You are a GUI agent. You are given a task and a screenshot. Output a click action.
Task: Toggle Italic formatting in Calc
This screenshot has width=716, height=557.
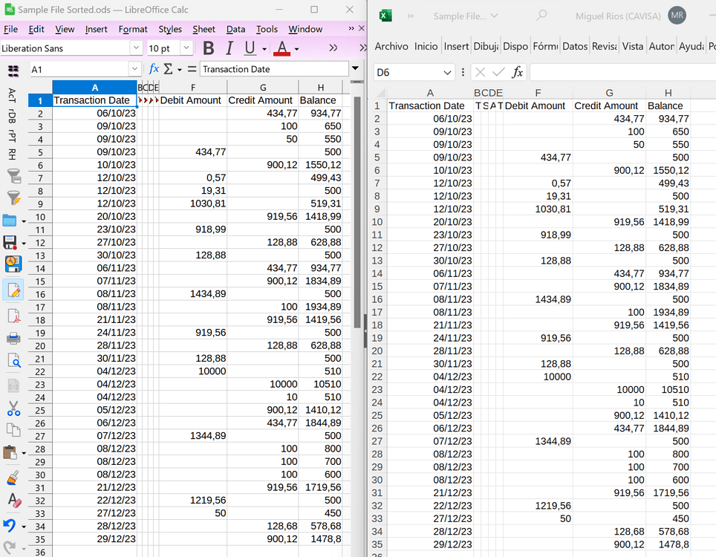(x=230, y=48)
